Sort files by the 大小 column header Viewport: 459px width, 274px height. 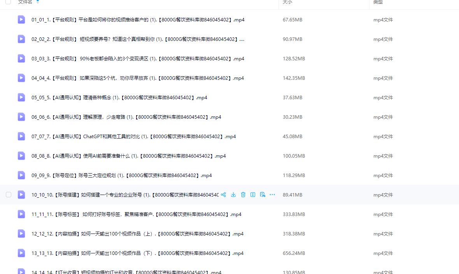point(287,2)
